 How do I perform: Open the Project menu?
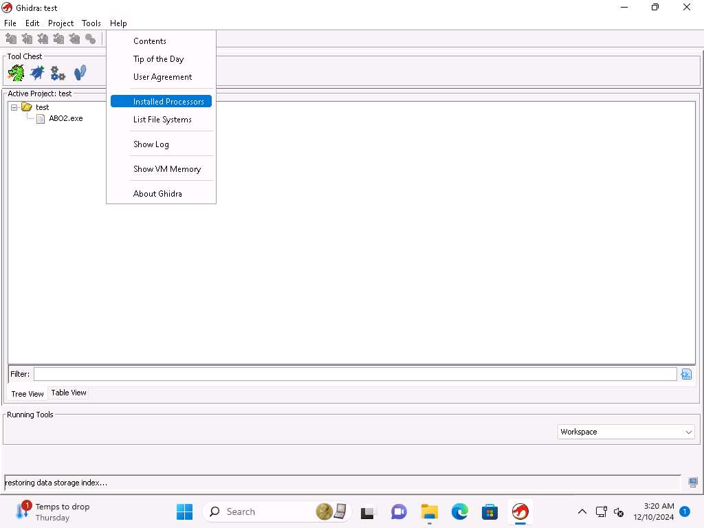[x=60, y=23]
